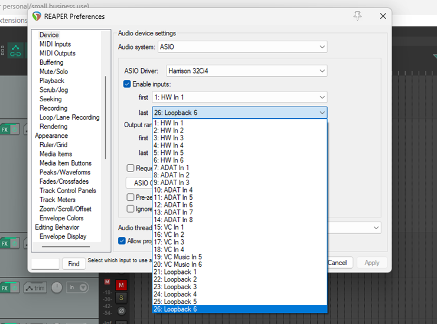The image size is (437, 324).
Task: Open the Ruler/Grid preferences page
Action: point(54,145)
